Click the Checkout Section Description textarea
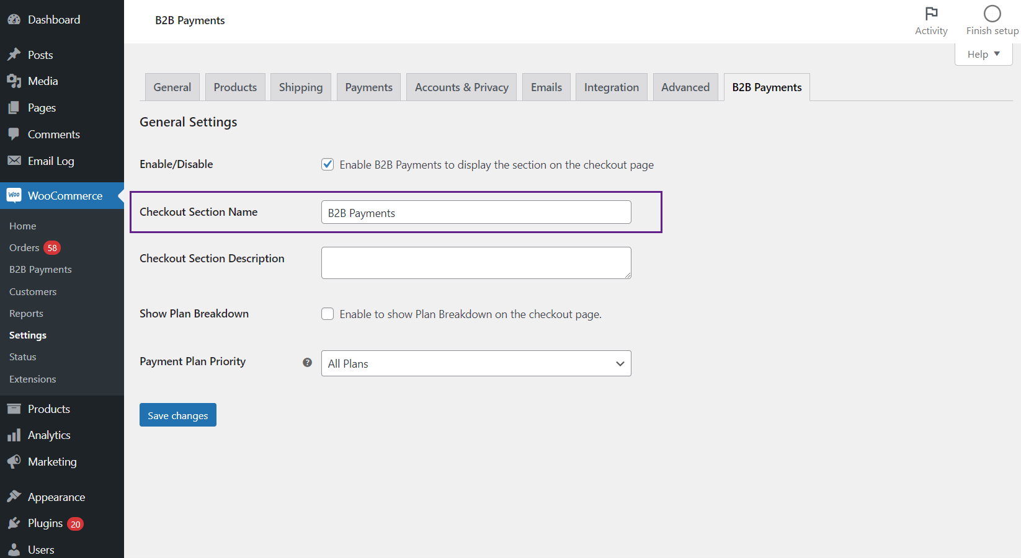1021x558 pixels. pos(476,263)
